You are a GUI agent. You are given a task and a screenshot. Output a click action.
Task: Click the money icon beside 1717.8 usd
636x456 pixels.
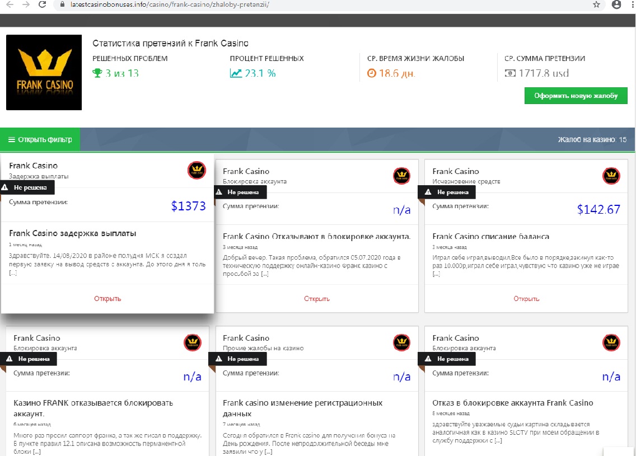[510, 73]
